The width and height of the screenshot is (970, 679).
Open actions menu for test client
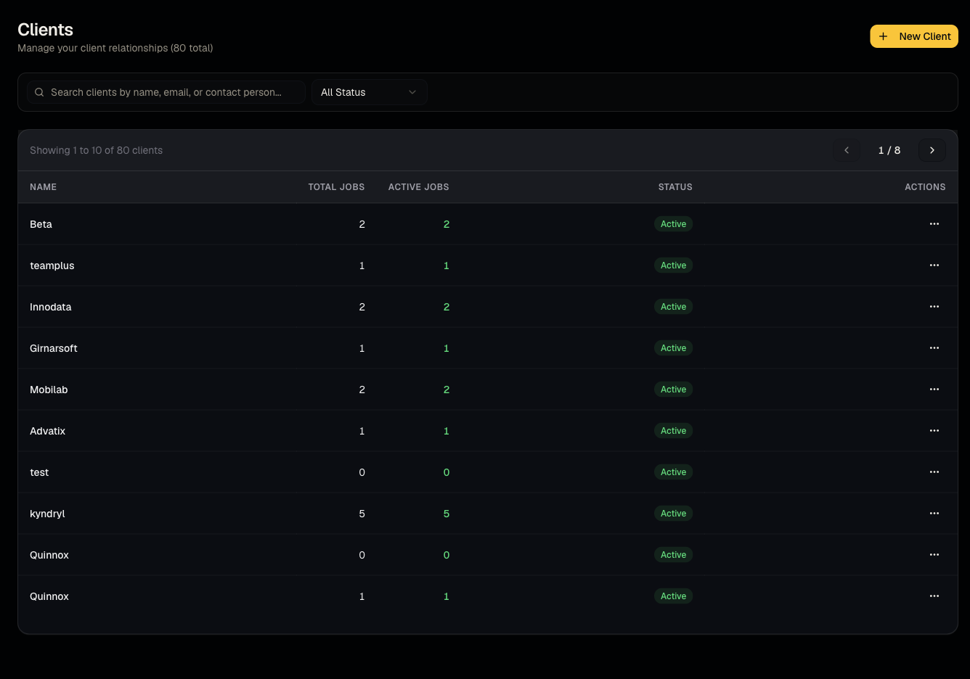point(934,472)
